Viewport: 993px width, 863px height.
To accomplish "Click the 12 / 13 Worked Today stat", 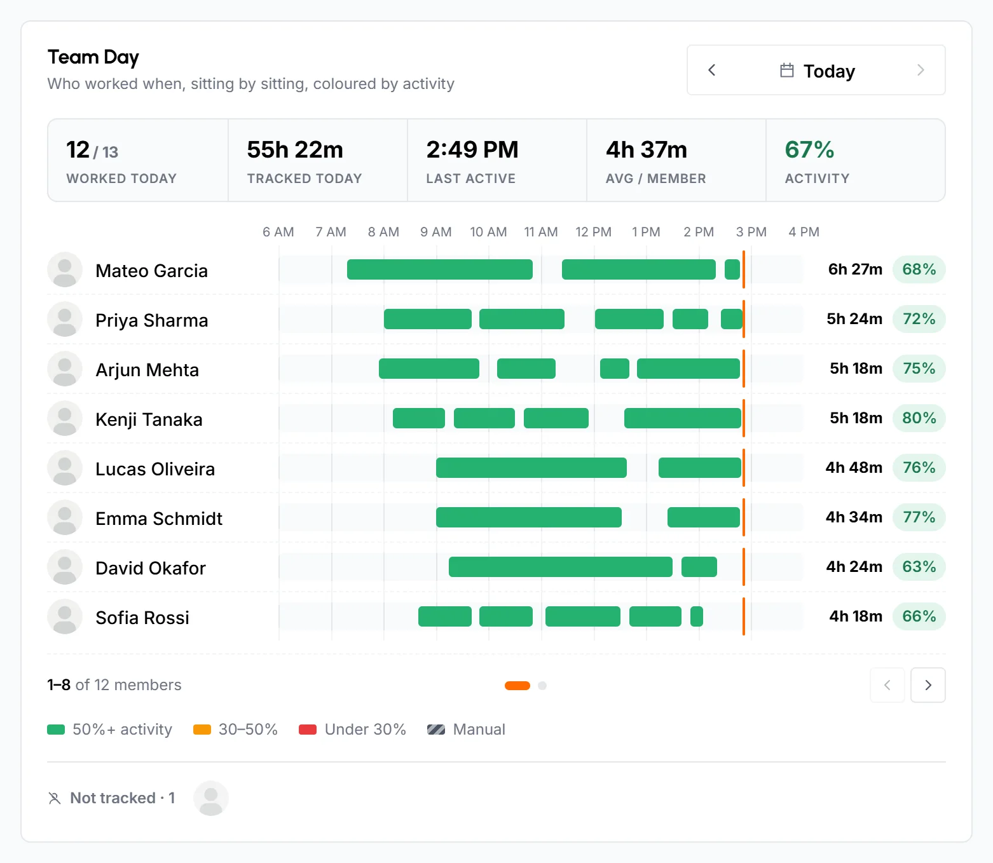I will (x=138, y=160).
